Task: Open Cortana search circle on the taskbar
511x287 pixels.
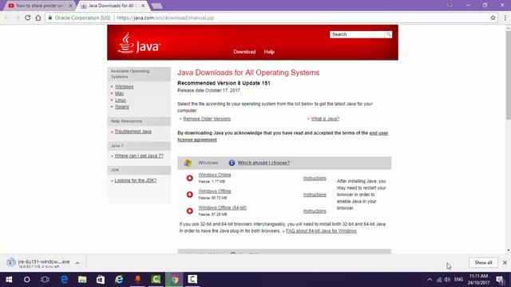Action: coord(26,280)
